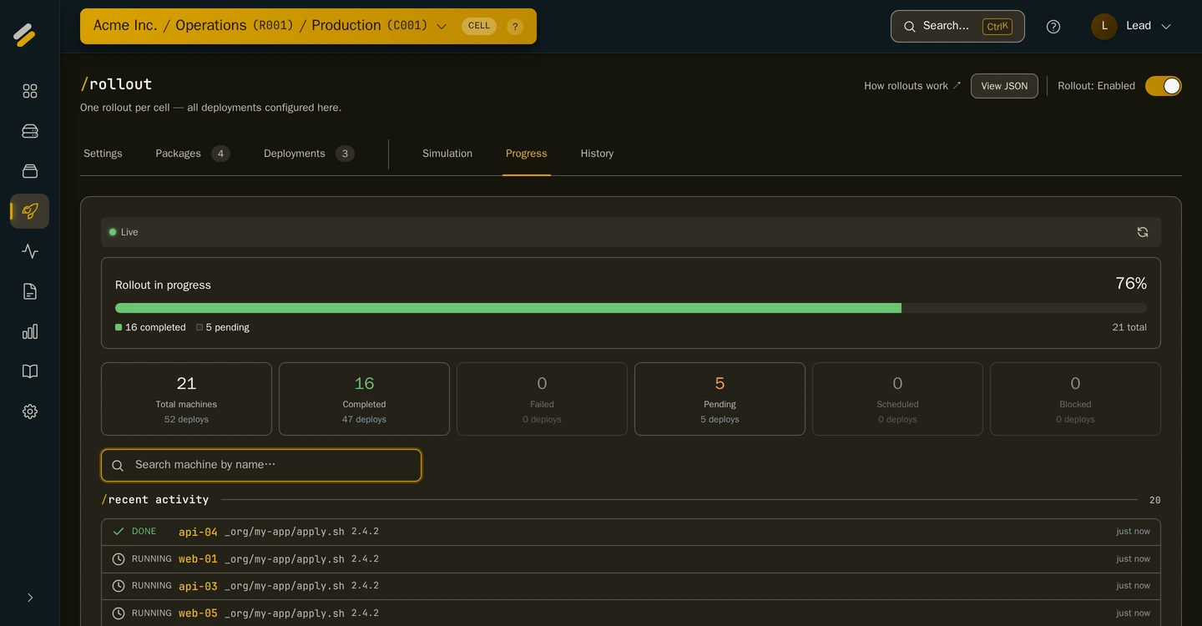The image size is (1202, 626).
Task: Click the Blocked stat card
Action: tap(1075, 399)
